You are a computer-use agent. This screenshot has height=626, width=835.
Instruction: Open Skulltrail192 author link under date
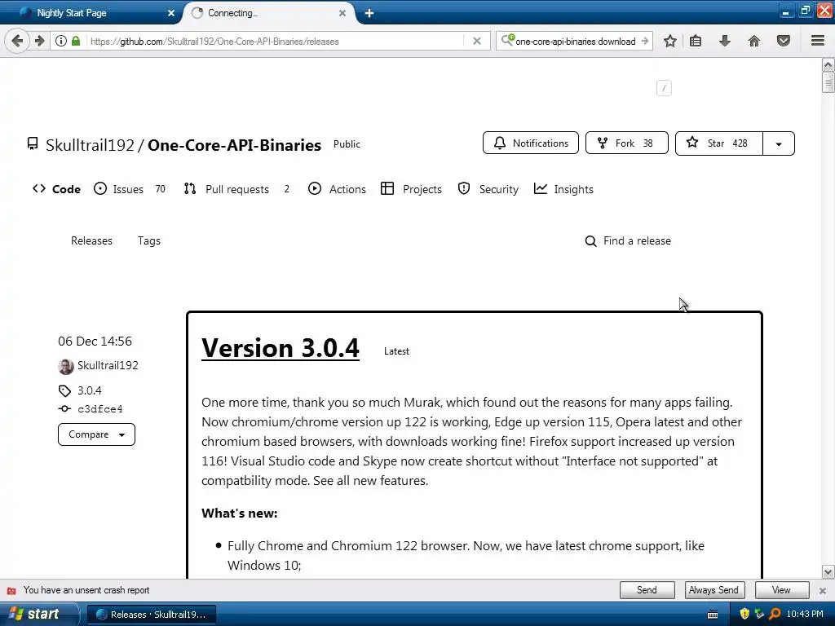pos(108,365)
